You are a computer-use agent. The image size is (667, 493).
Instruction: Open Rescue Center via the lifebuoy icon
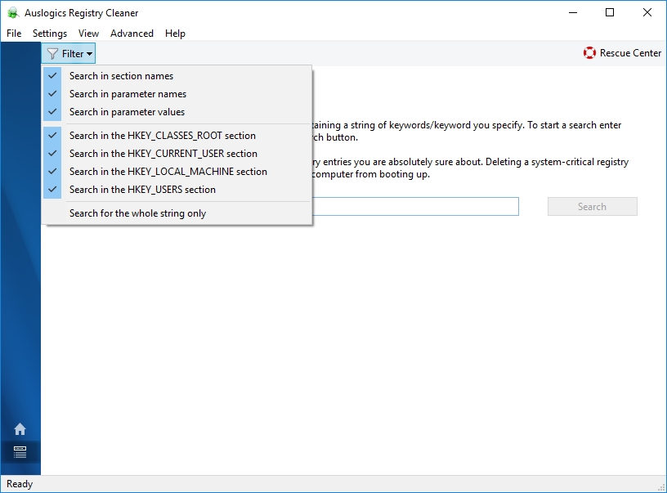[589, 53]
